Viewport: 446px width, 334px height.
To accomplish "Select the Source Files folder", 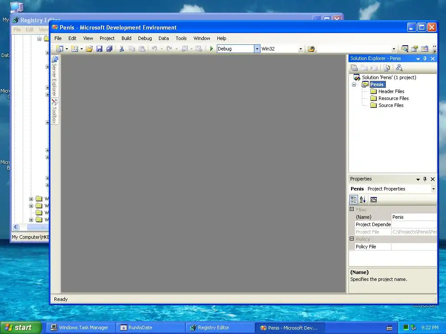I will pyautogui.click(x=391, y=105).
